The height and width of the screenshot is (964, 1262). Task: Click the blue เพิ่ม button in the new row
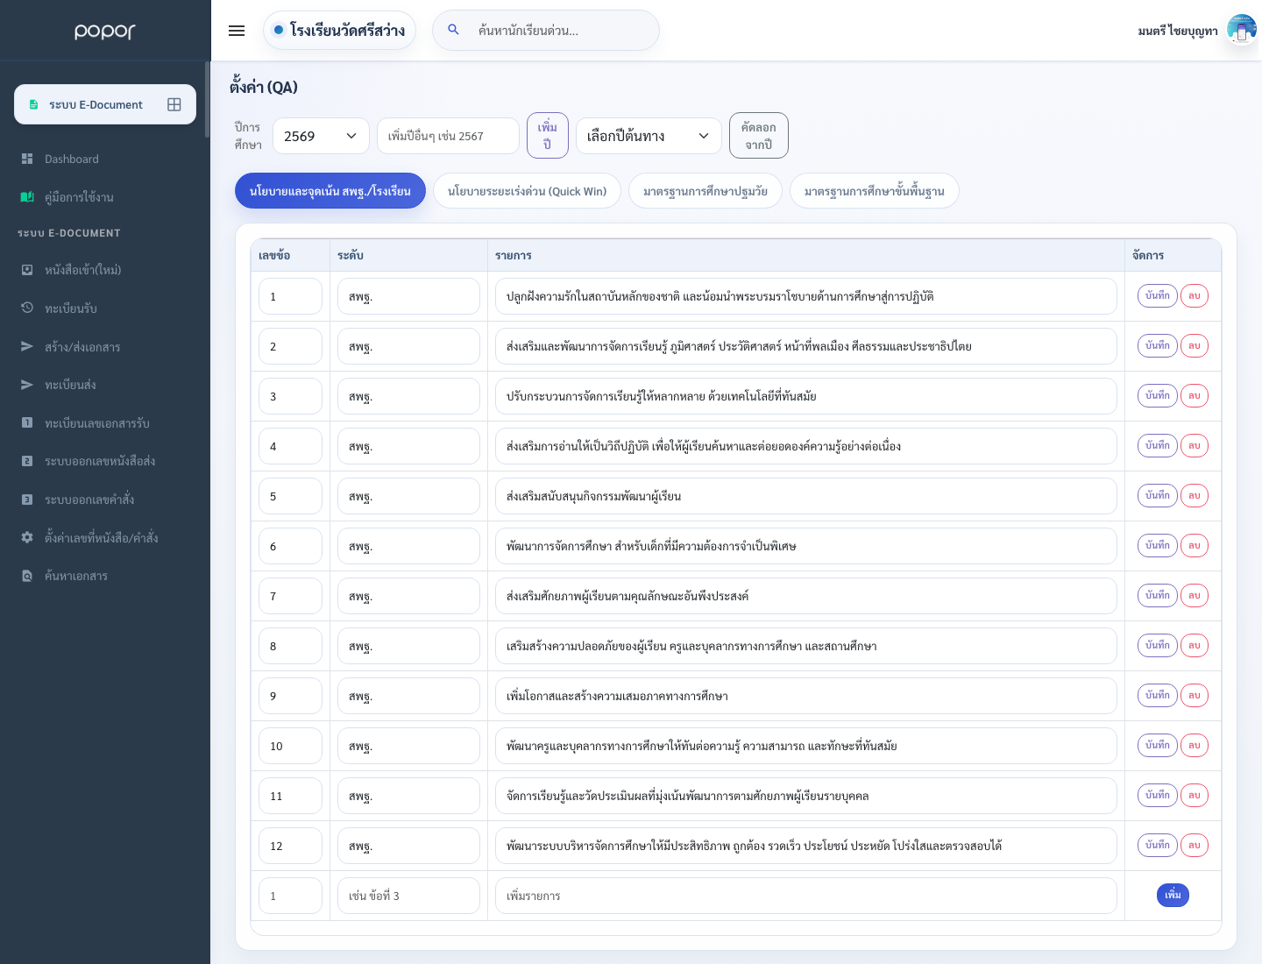click(1173, 895)
